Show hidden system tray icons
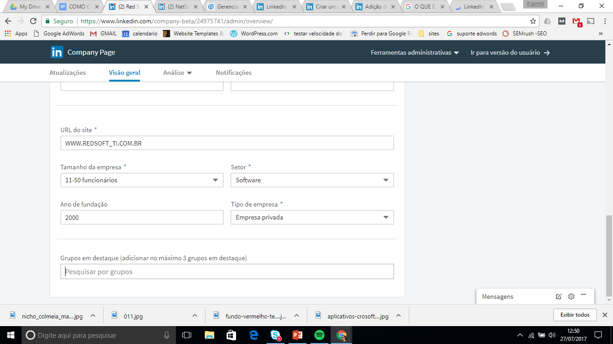Image resolution: width=613 pixels, height=344 pixels. 520,335
